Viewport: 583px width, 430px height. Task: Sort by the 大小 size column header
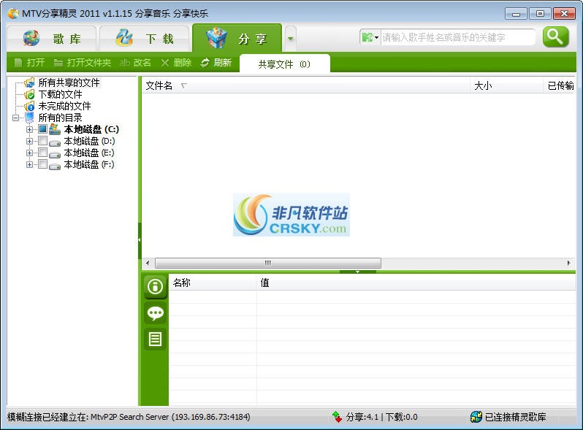point(506,86)
